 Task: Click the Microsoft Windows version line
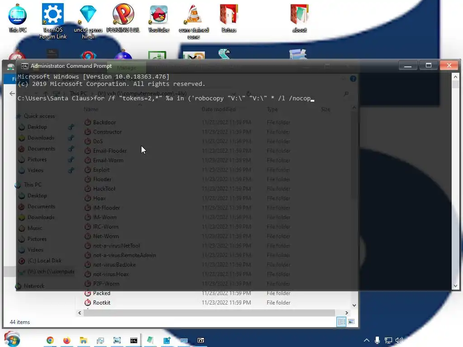pyautogui.click(x=93, y=77)
